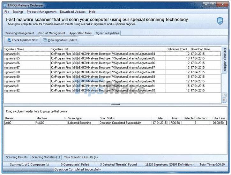Viewport: 231px width, 175px height.
Task: Click the computer icon on Check Updates Now
Action: pyautogui.click(x=9, y=40)
